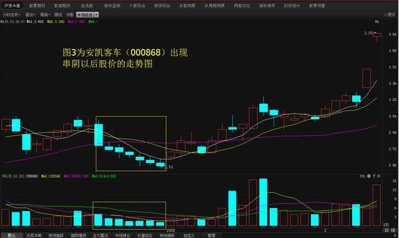399x238 pixels.
Task: Open the VOL panel settings gear
Action: pos(369,176)
